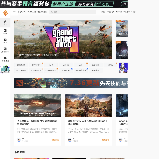Click the 今日要闻 section heading

20,152
